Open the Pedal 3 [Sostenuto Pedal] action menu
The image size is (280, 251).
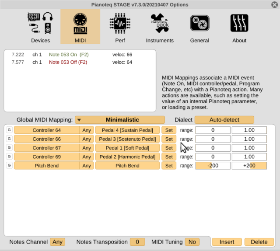click(x=127, y=139)
